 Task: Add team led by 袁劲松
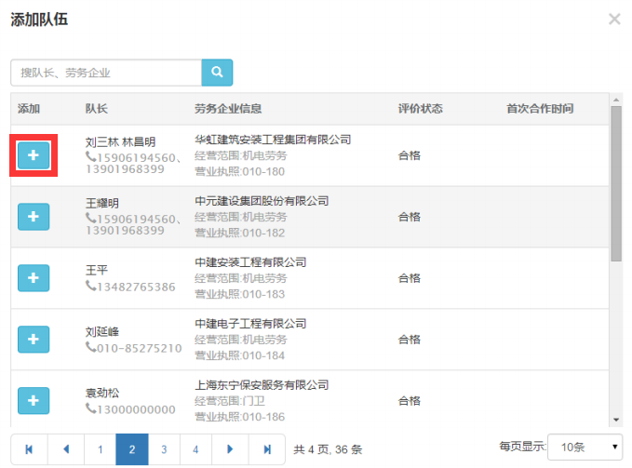coord(34,401)
